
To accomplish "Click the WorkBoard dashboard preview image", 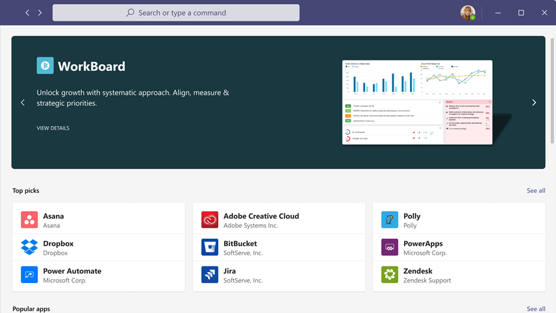I will click(417, 102).
